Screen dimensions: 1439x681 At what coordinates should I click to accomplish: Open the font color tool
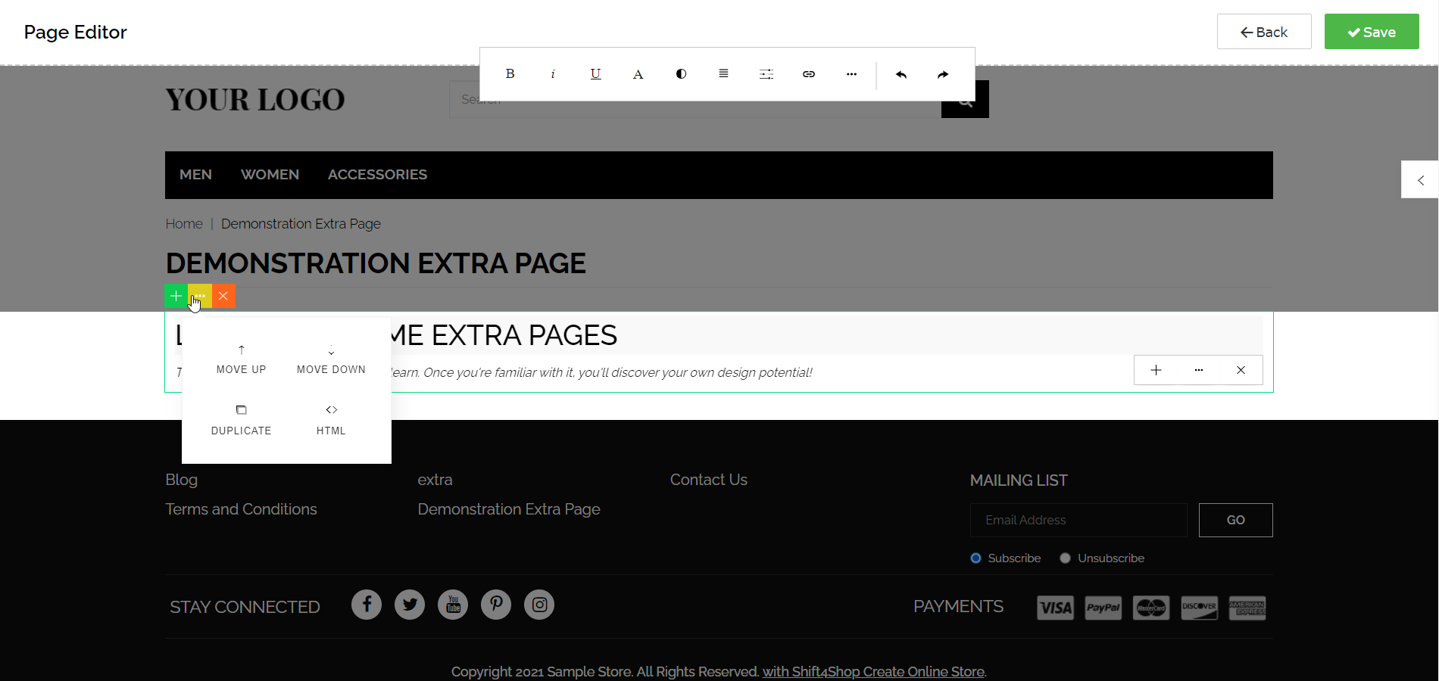638,73
